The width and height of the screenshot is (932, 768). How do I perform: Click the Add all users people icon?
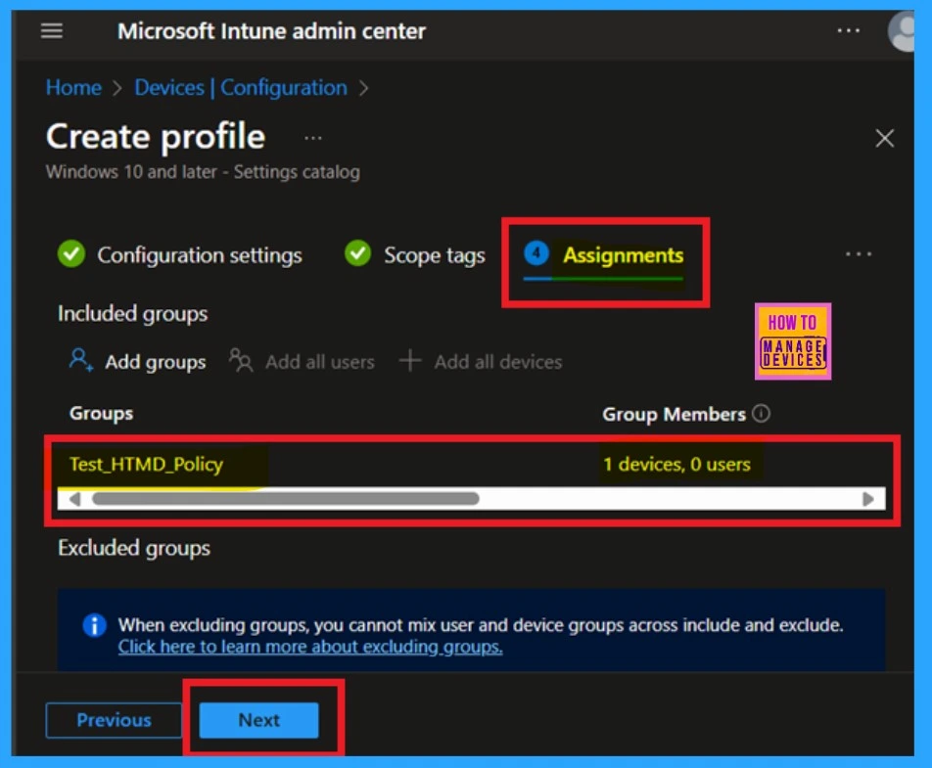pos(241,360)
